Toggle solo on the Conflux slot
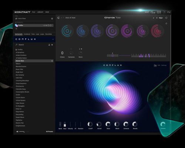185x148 pixels. pos(44,26)
